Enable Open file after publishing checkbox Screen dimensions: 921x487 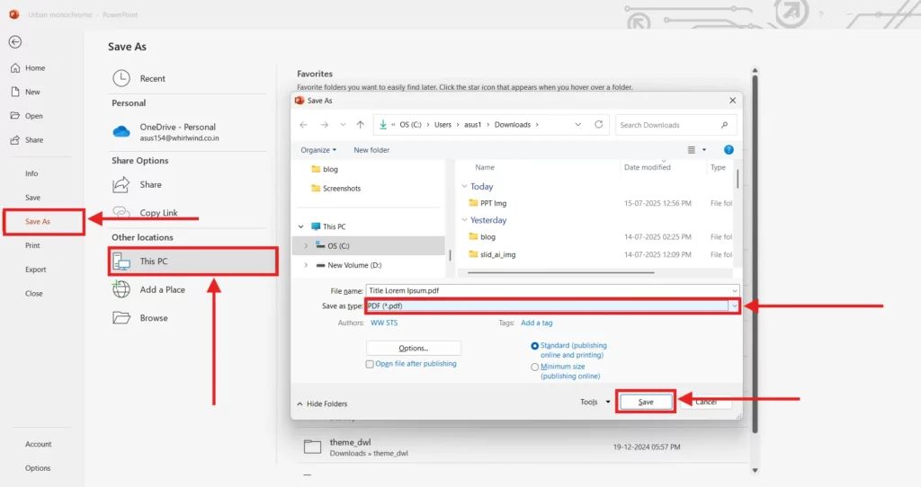(x=370, y=364)
